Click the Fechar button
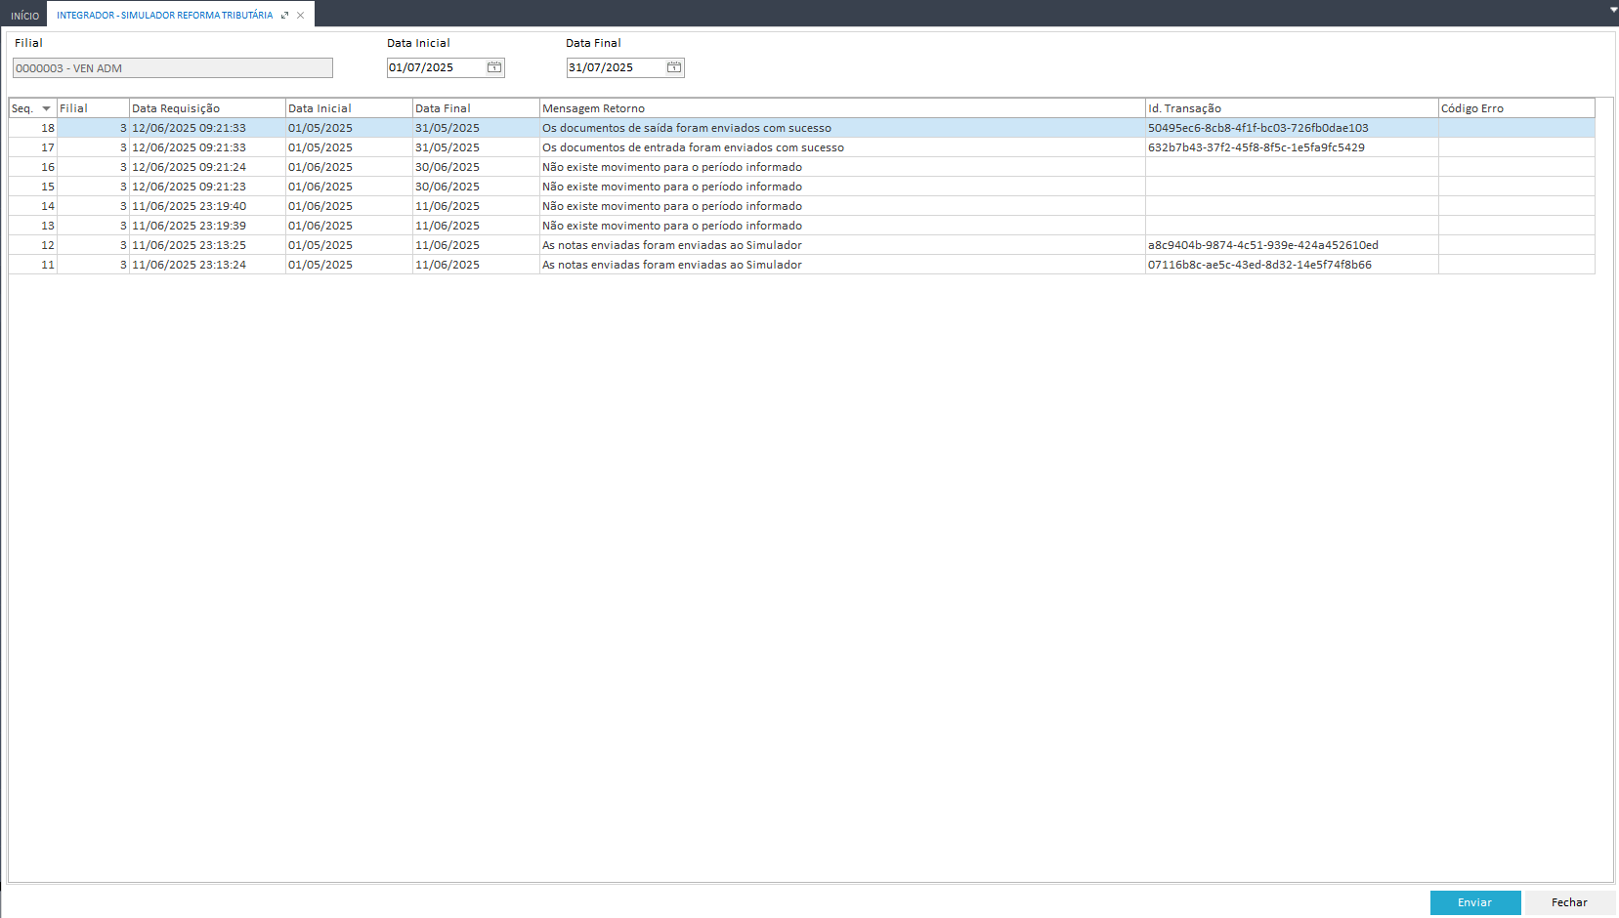The height and width of the screenshot is (918, 1619). coord(1570,902)
